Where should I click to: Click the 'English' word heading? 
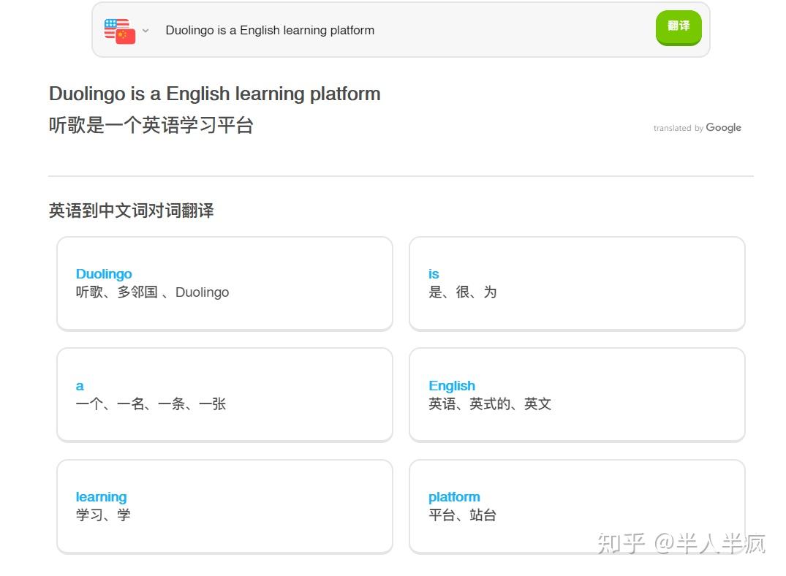452,385
